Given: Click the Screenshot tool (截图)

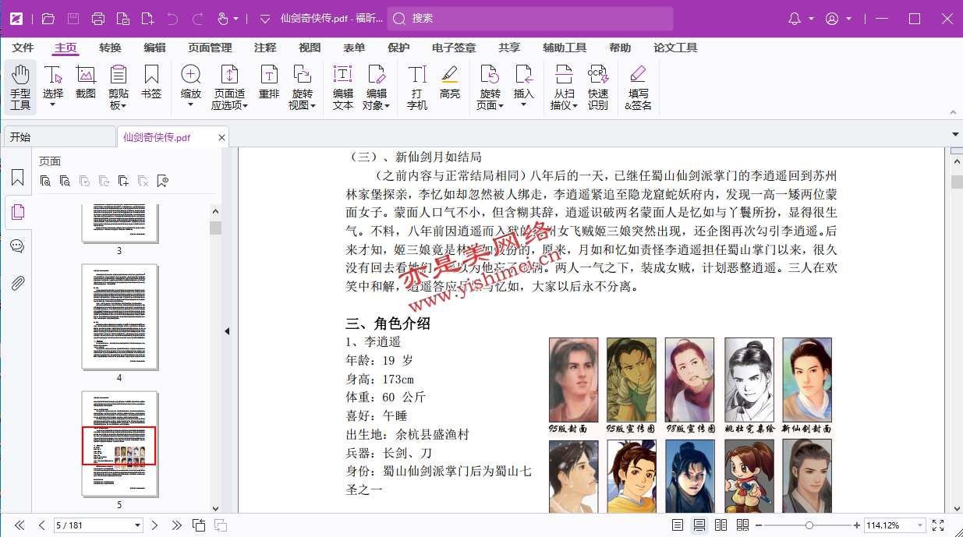Looking at the screenshot, I should click(86, 82).
